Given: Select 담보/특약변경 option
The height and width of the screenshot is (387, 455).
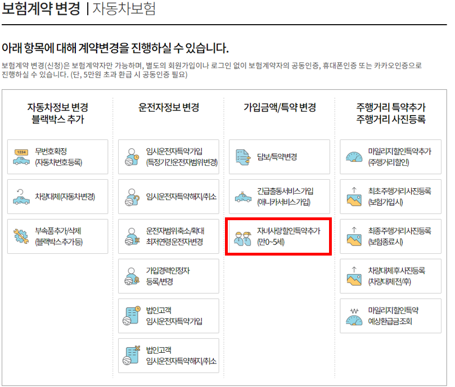Looking at the screenshot, I should [x=280, y=157].
